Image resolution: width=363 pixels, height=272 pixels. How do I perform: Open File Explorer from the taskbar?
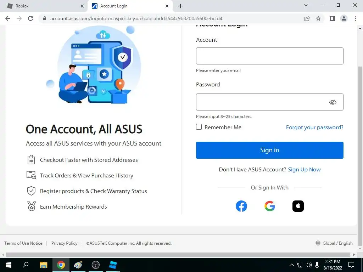click(x=43, y=265)
